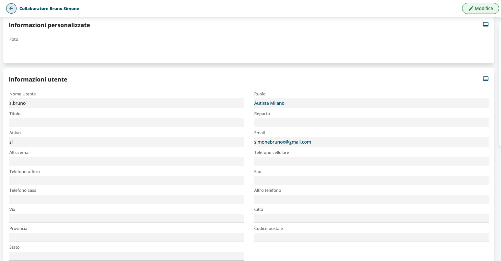Viewport: 501px width, 261px height.
Task: Click the Collaboratore Bruno Simone title
Action: click(49, 9)
